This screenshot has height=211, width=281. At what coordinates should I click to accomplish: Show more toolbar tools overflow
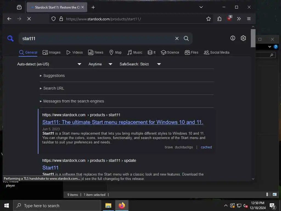tap(239, 19)
